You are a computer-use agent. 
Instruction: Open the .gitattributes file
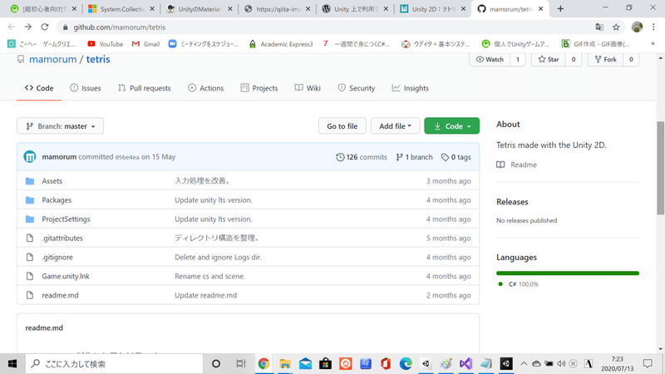[62, 239]
